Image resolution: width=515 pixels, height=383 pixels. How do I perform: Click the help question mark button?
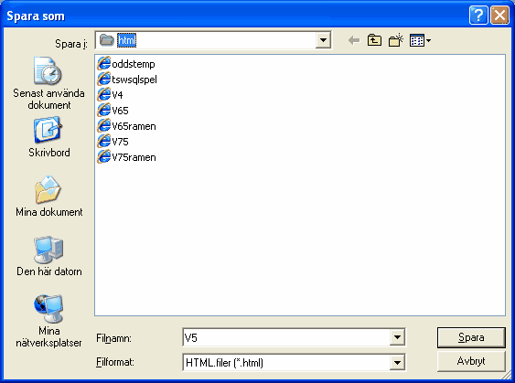tap(478, 16)
